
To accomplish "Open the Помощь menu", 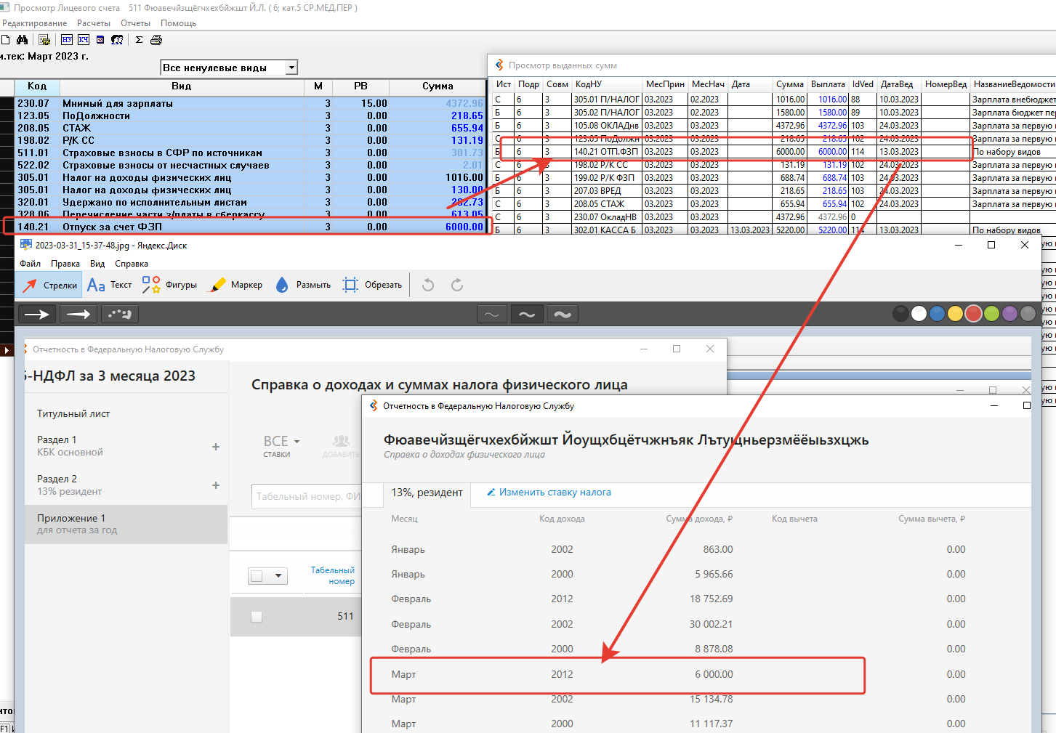I will coord(178,23).
